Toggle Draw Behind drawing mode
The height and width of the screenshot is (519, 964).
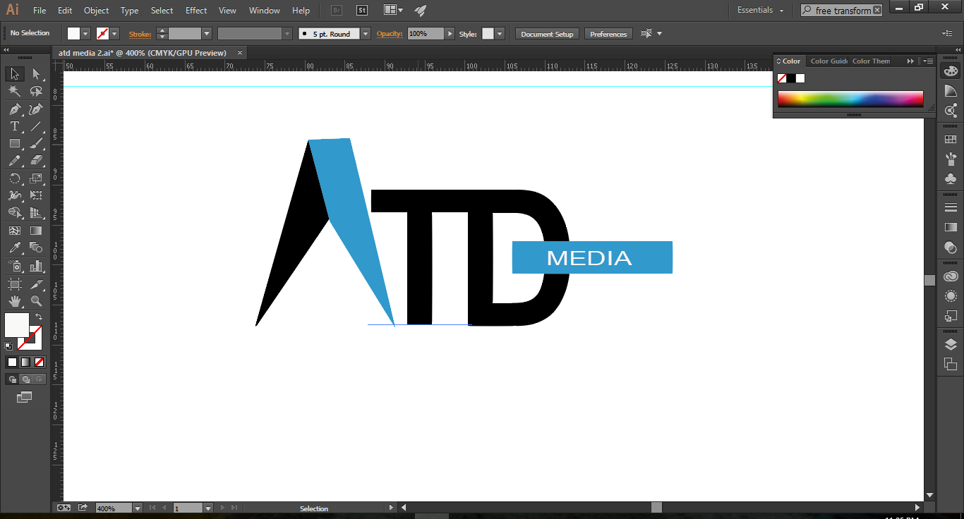tap(25, 379)
